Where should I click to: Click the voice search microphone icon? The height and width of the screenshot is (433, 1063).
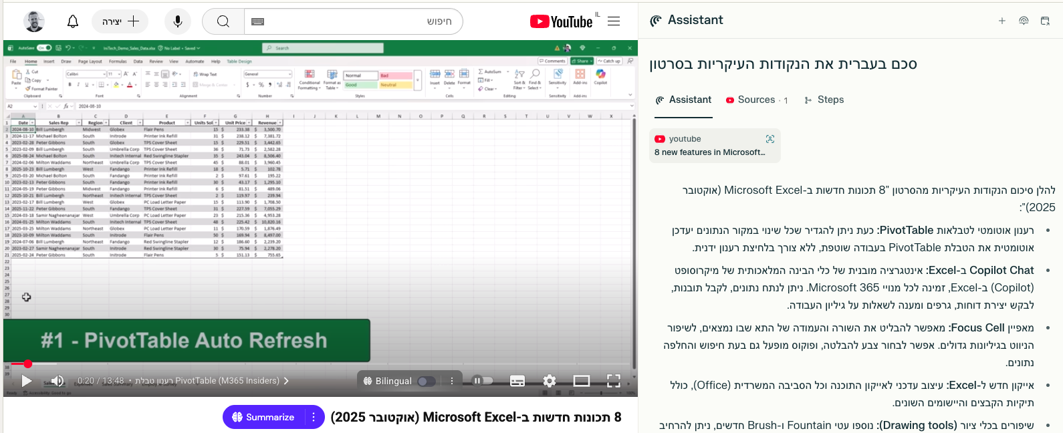(178, 21)
